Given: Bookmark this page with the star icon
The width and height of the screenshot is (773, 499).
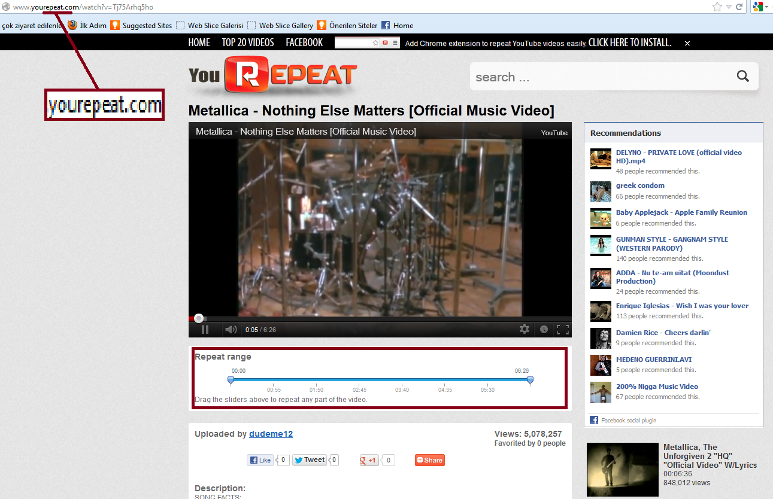Looking at the screenshot, I should (717, 7).
